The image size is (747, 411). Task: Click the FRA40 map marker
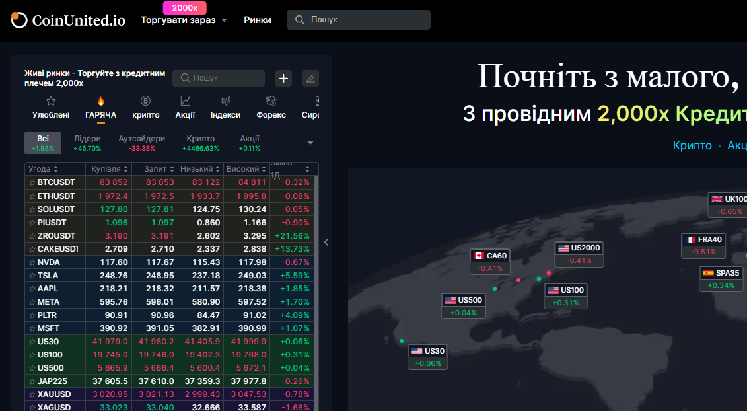[703, 246]
